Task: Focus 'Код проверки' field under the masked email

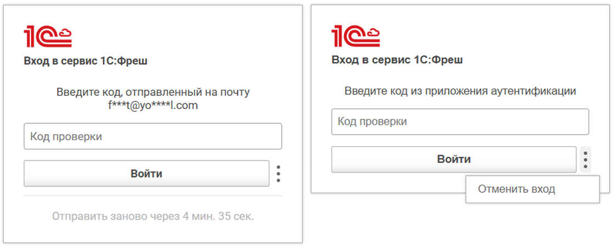Action: click(153, 136)
